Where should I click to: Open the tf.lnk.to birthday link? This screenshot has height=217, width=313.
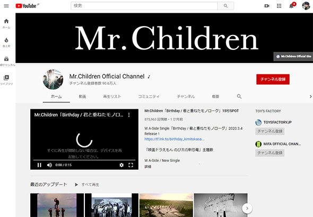pos(174,139)
